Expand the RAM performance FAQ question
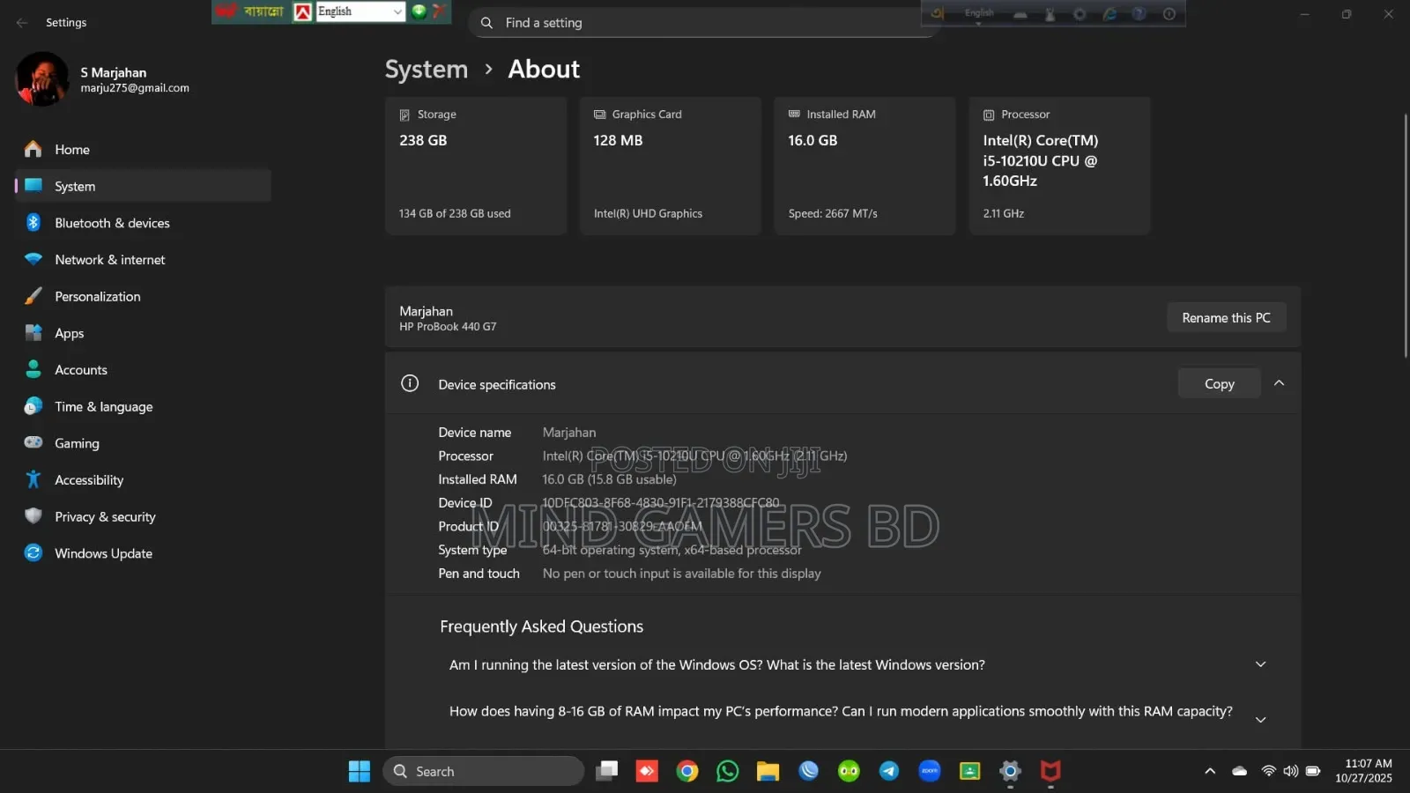Viewport: 1410px width, 793px height. pyautogui.click(x=1260, y=719)
